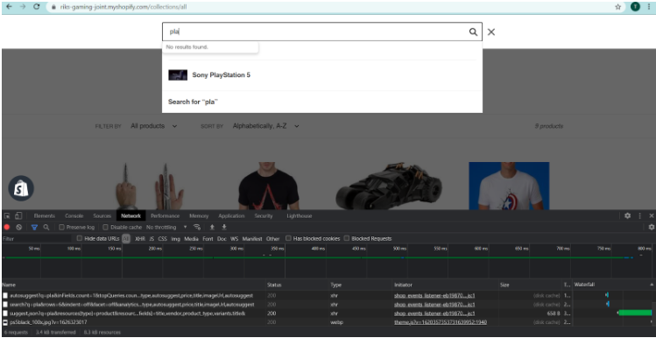Open the No throttling dropdown
Screen dimensions: 656x338
[166, 227]
